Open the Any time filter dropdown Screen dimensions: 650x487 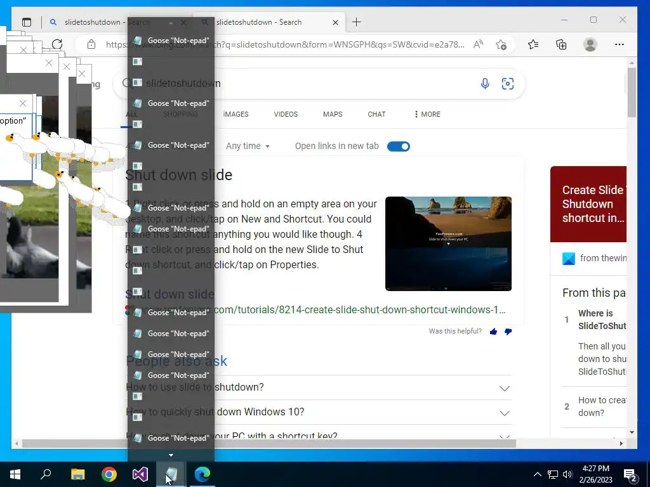point(248,146)
